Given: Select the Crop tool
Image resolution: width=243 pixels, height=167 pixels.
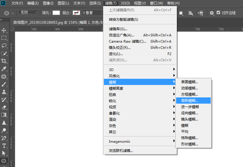Looking at the screenshot, I should 4,61.
